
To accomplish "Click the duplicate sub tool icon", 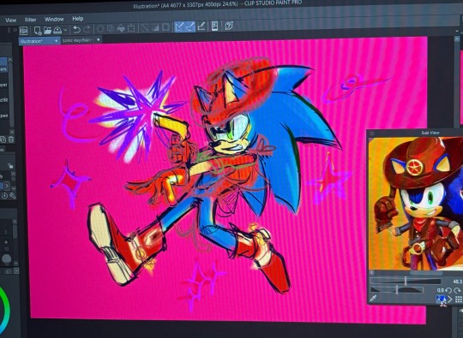I will pyautogui.click(x=3, y=139).
